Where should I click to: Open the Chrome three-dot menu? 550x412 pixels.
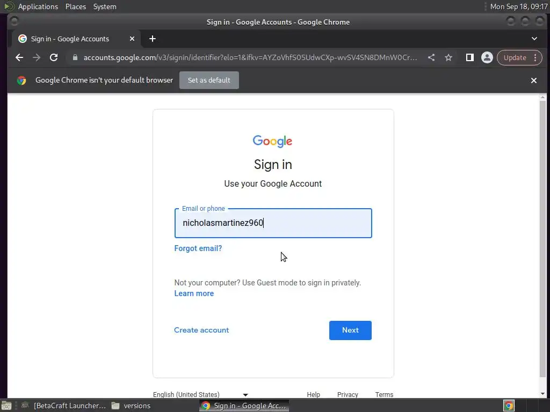click(x=535, y=57)
